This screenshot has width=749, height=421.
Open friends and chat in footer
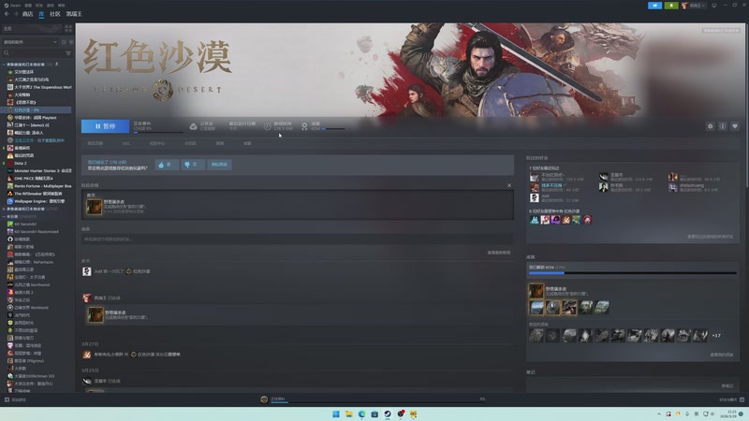(x=731, y=399)
